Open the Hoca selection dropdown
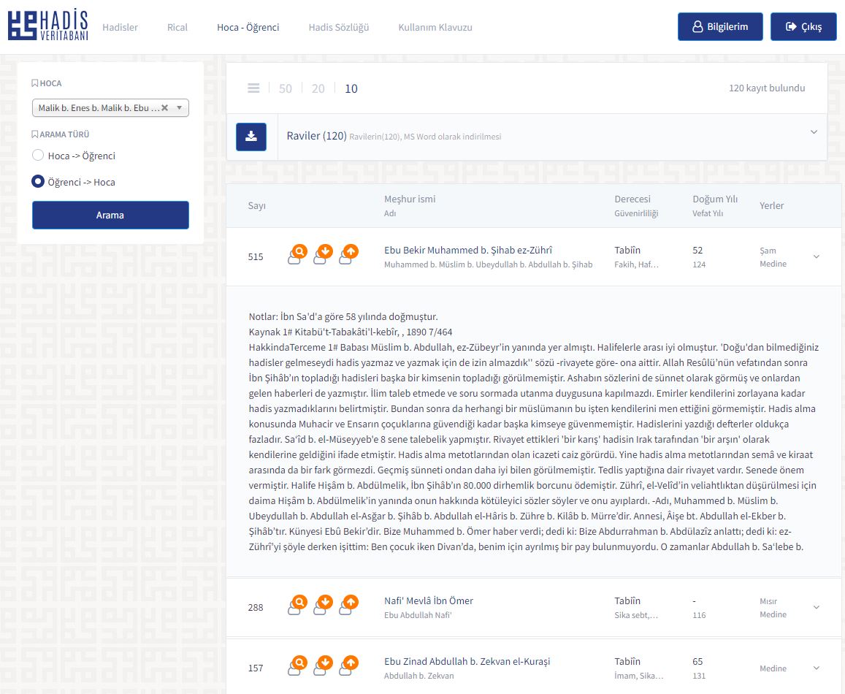The height and width of the screenshot is (694, 845). pos(179,108)
